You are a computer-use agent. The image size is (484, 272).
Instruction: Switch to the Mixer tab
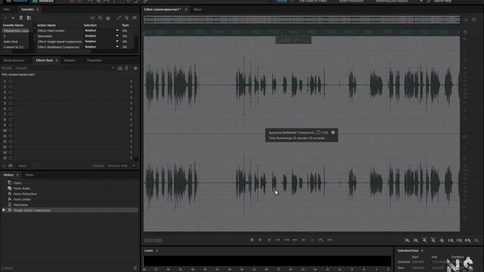coord(197,10)
